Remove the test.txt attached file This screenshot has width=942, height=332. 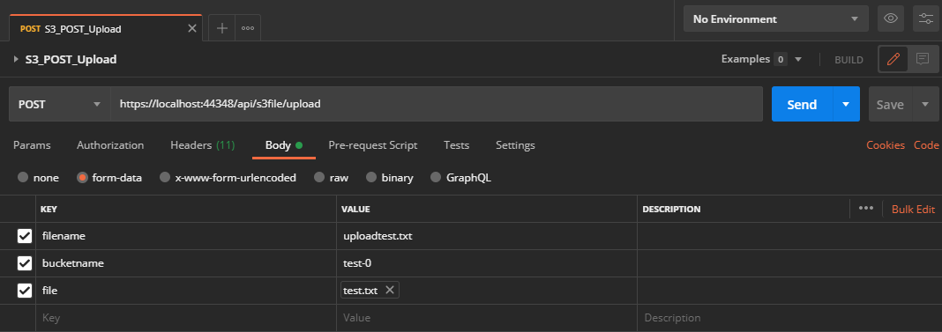click(x=389, y=290)
